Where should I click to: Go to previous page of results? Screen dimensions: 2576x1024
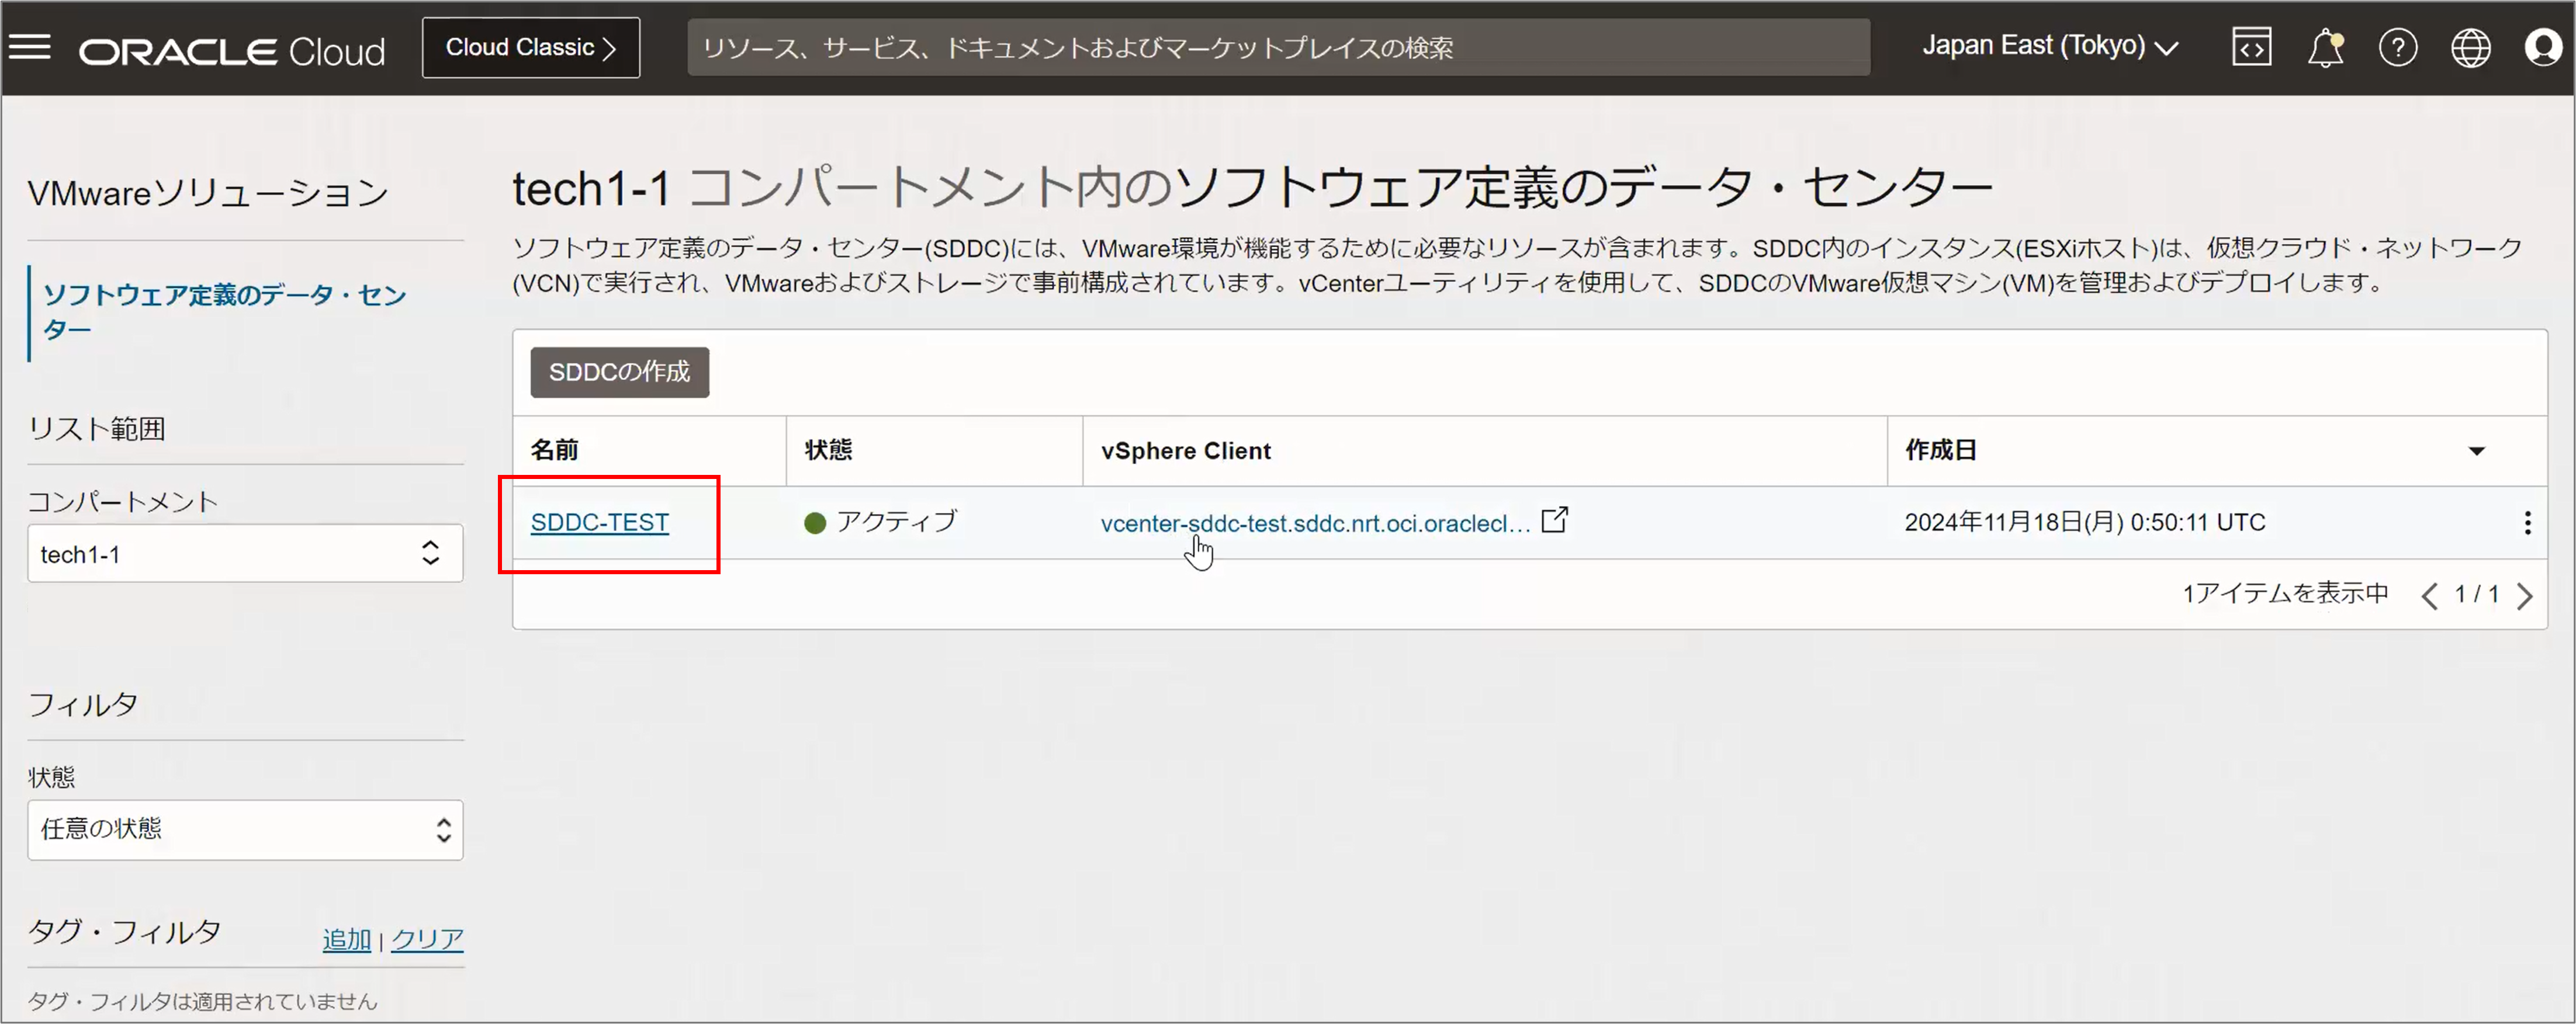coord(2430,596)
